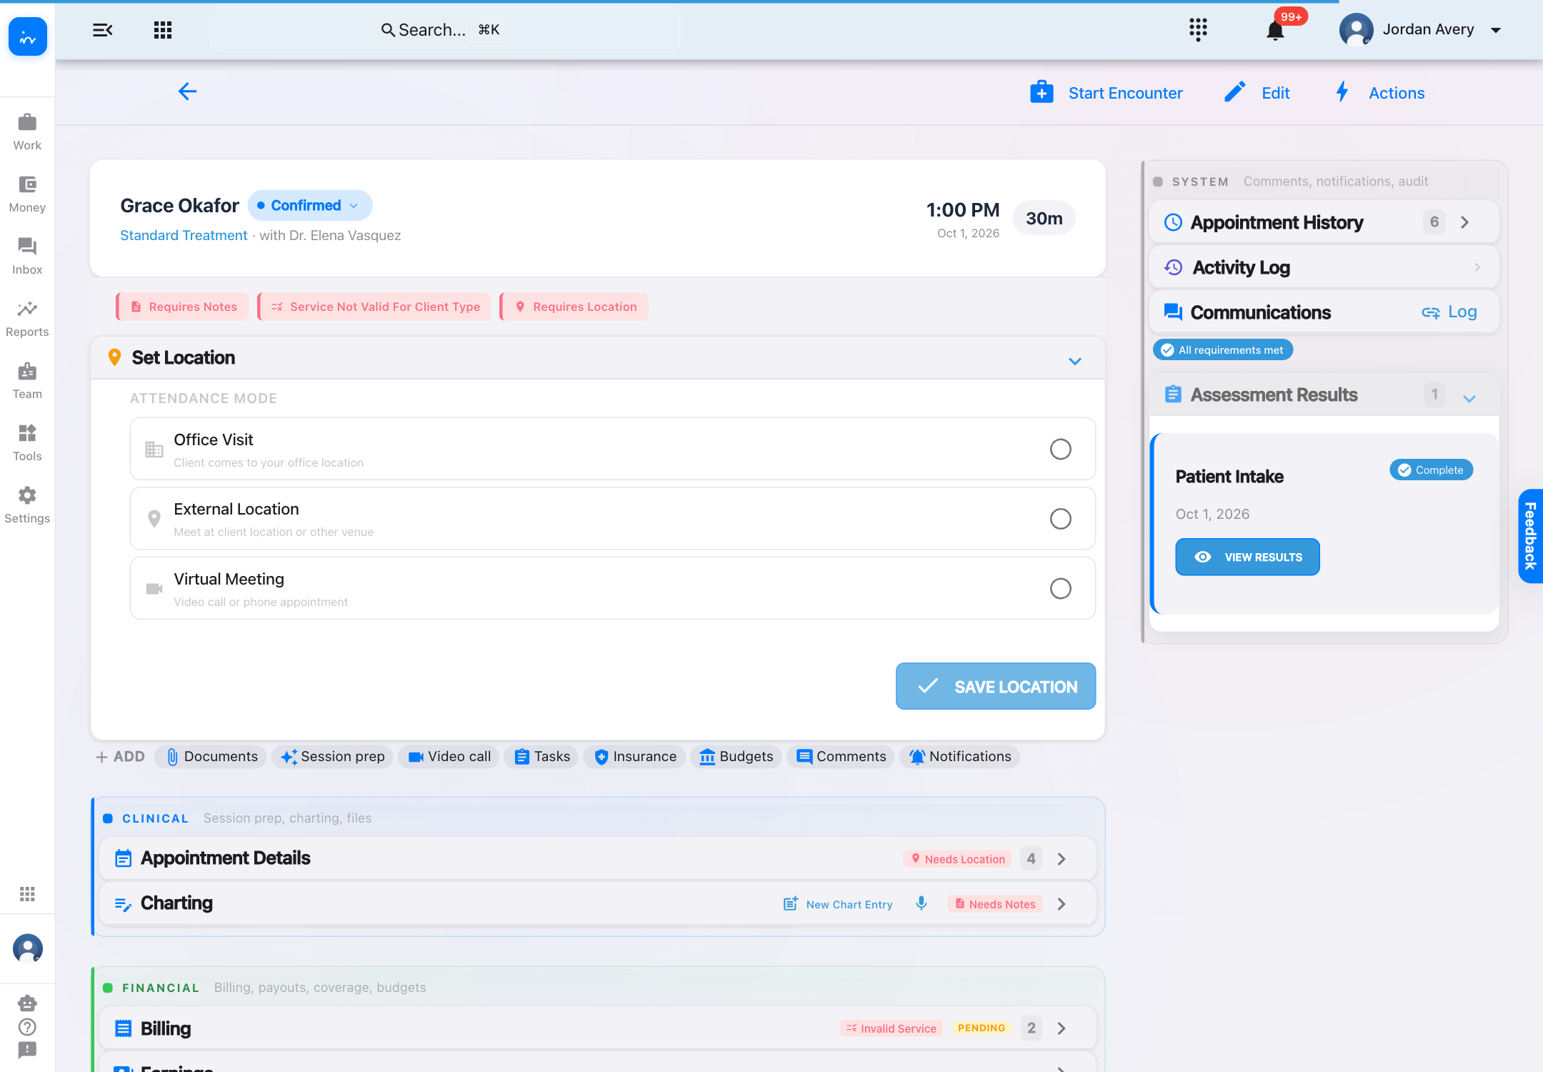Open the apps grid icon near user name
Image resolution: width=1543 pixels, height=1072 pixels.
(1198, 30)
